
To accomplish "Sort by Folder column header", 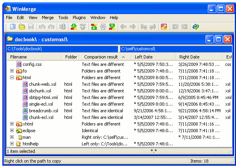I will pos(71,57).
